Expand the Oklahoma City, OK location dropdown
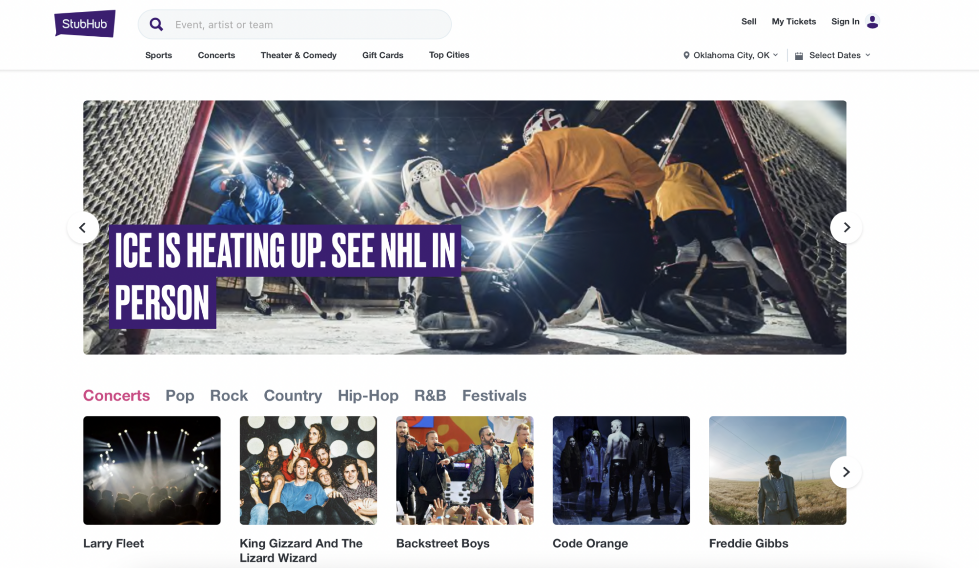This screenshot has height=568, width=979. [731, 55]
